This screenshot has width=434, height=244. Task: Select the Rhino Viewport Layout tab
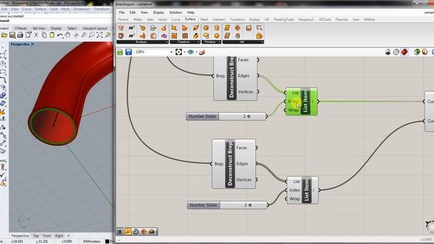coord(95,28)
